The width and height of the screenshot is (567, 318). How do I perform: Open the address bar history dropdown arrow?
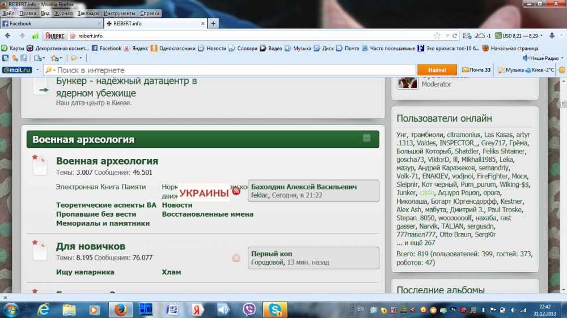tap(447, 36)
